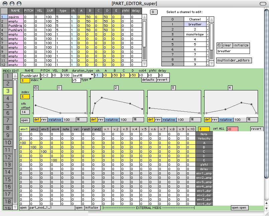Click the PITCH field showing C-2
Screen dimensions: 269x216
pos(46,75)
